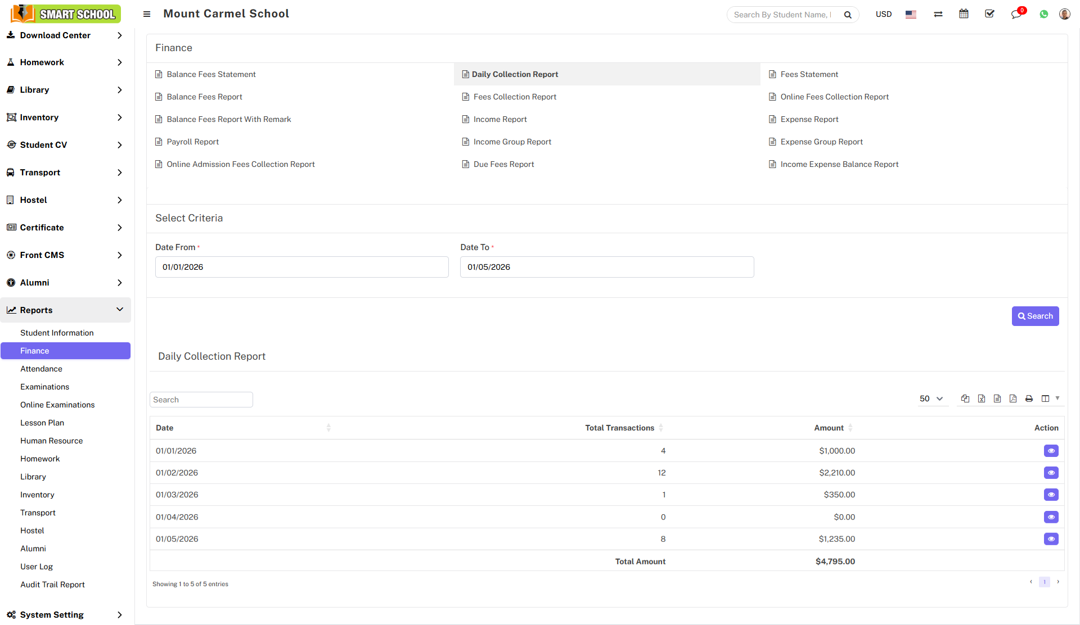
Task: Export table to Excel
Action: pyautogui.click(x=981, y=398)
